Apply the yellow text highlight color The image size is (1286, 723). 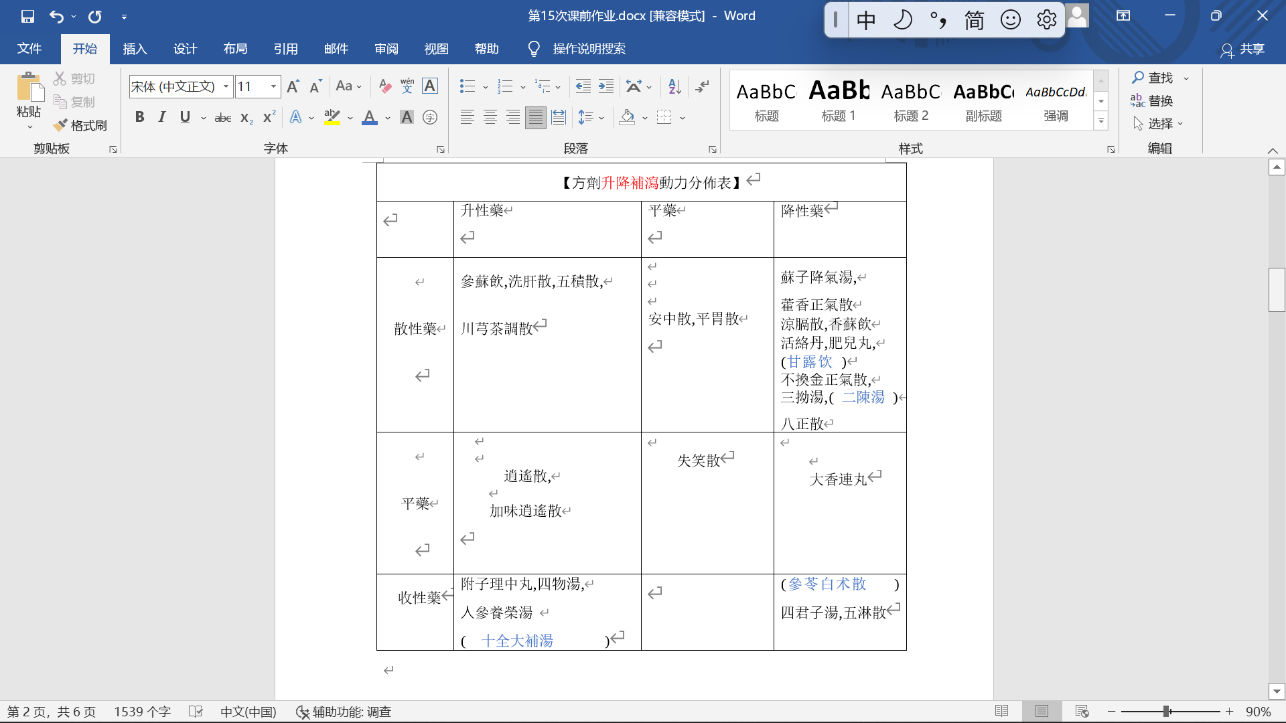click(332, 118)
